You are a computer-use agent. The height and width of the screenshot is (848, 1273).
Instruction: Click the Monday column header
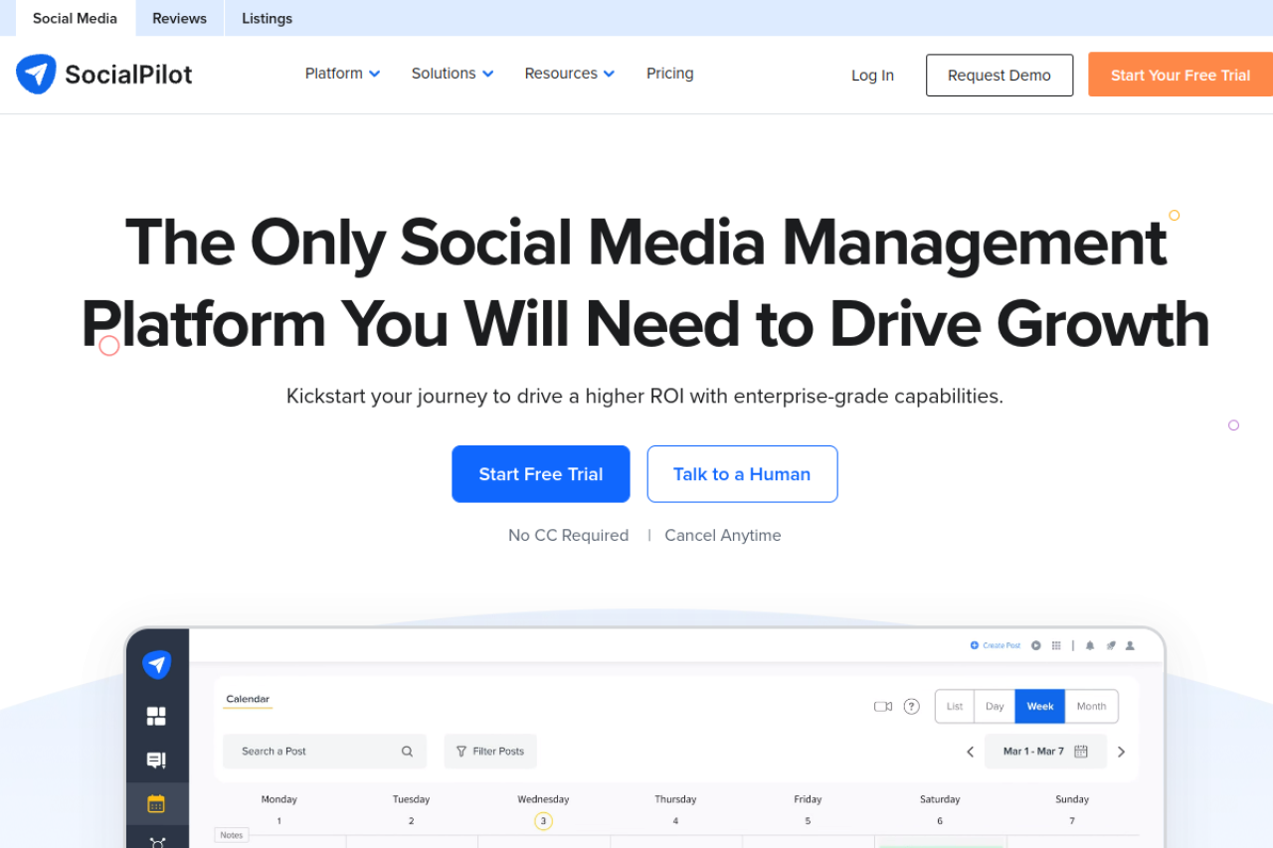tap(279, 799)
